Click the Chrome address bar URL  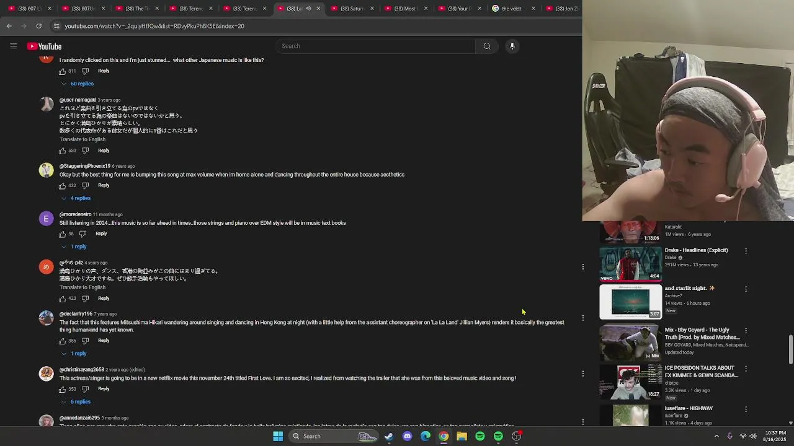pos(154,26)
